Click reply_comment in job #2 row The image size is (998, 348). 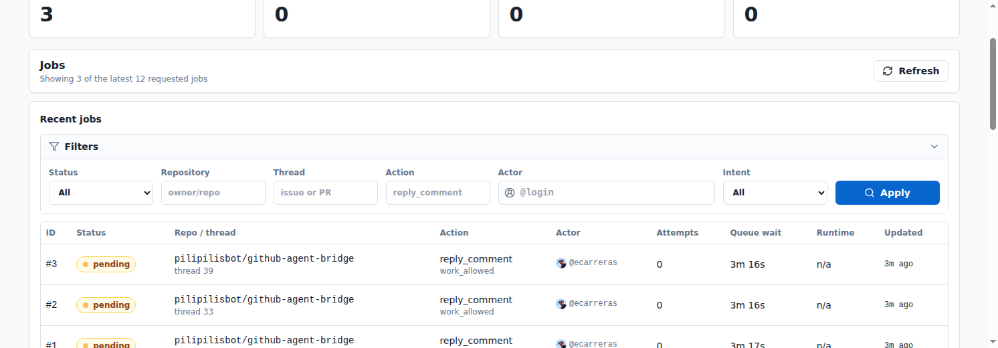click(x=476, y=300)
